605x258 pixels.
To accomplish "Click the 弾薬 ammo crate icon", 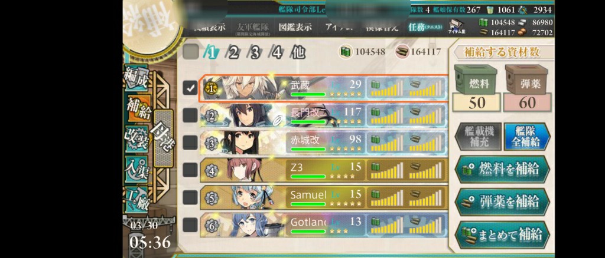I will (x=526, y=79).
